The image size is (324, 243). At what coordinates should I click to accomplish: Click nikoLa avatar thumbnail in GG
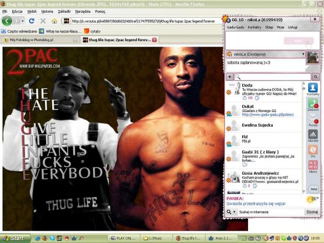(313, 58)
